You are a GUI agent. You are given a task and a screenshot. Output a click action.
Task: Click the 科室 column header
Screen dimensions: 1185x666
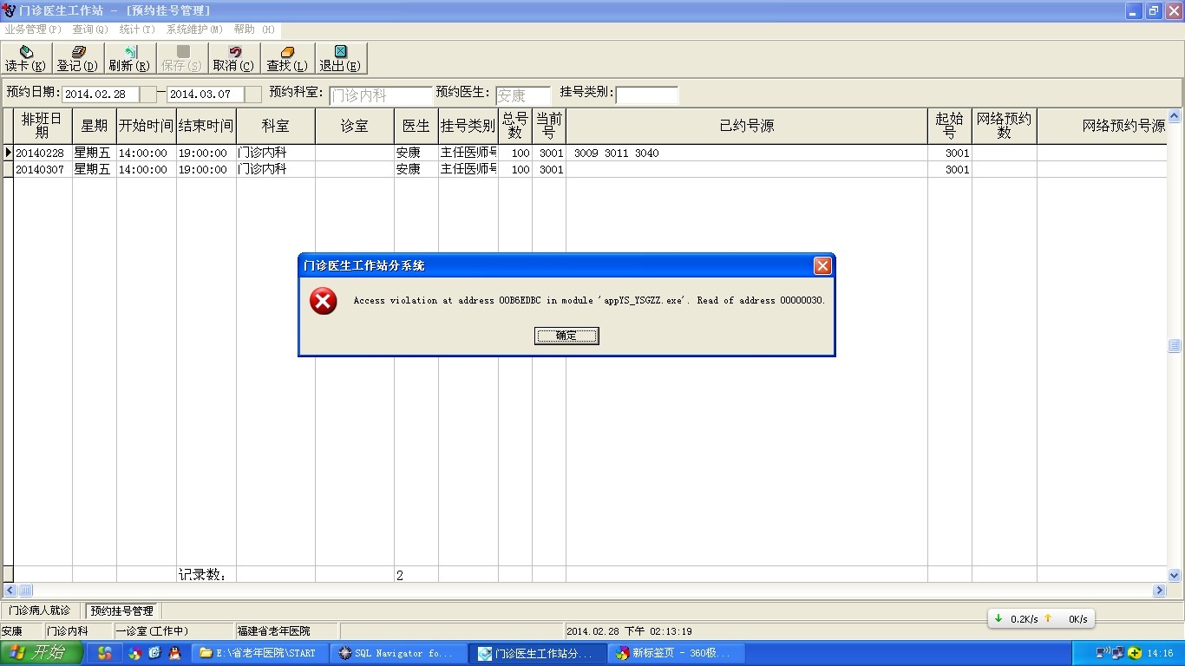(276, 126)
